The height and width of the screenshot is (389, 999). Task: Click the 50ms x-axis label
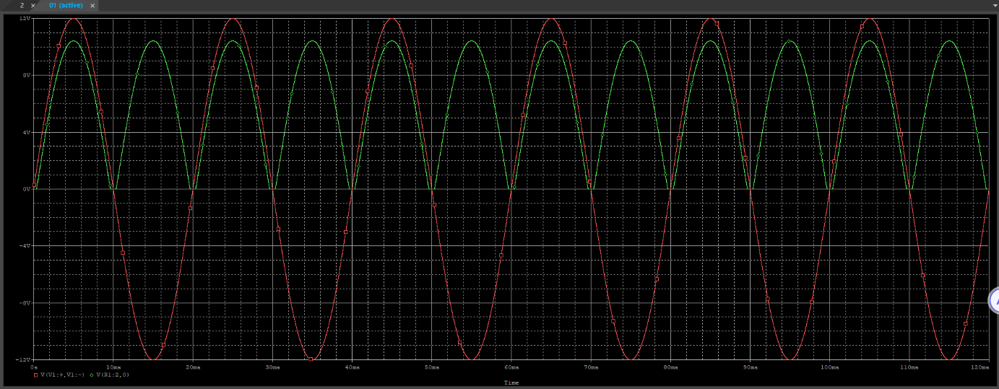point(431,367)
